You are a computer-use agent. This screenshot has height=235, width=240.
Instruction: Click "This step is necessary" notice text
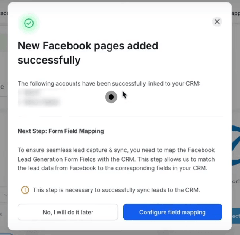tap(116, 190)
